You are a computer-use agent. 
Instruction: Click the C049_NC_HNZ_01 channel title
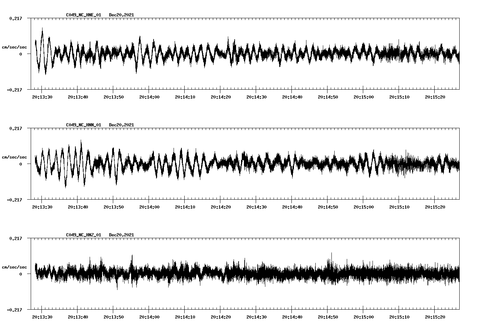(x=84, y=235)
